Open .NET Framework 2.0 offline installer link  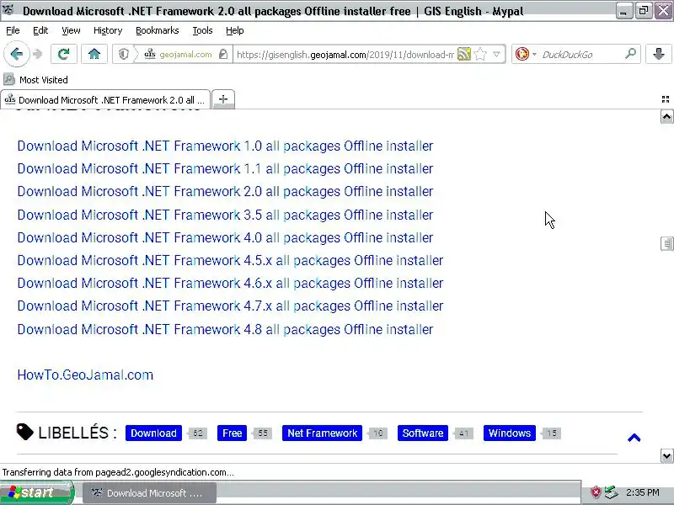[225, 192]
